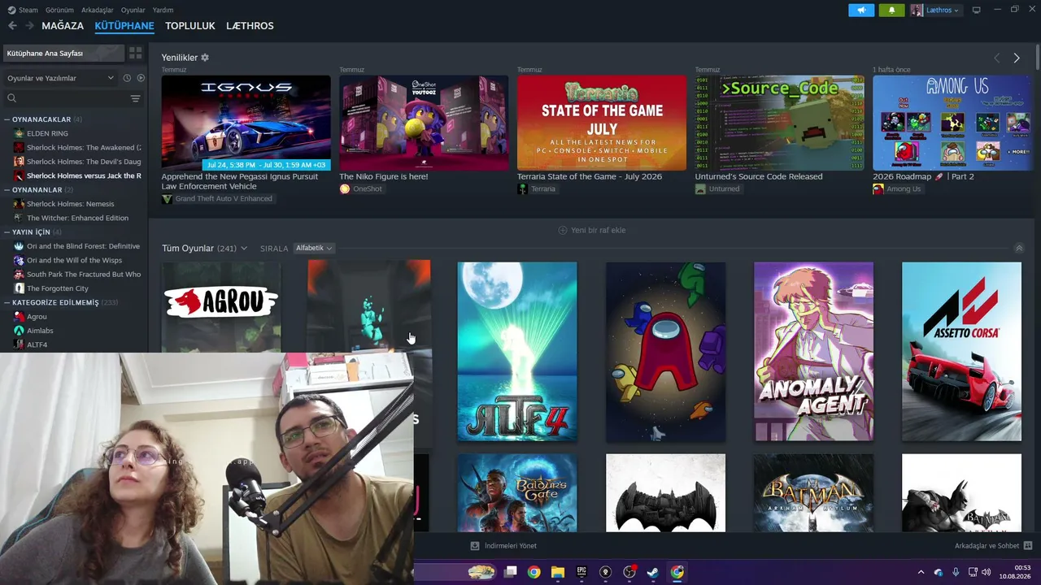
Task: Collapse the OYNANACAKLAR category
Action: (x=7, y=119)
